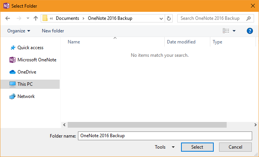This screenshot has width=259, height=157.
Task: Click OneNote 2016 Backup breadcrumb
Action: (x=110, y=18)
